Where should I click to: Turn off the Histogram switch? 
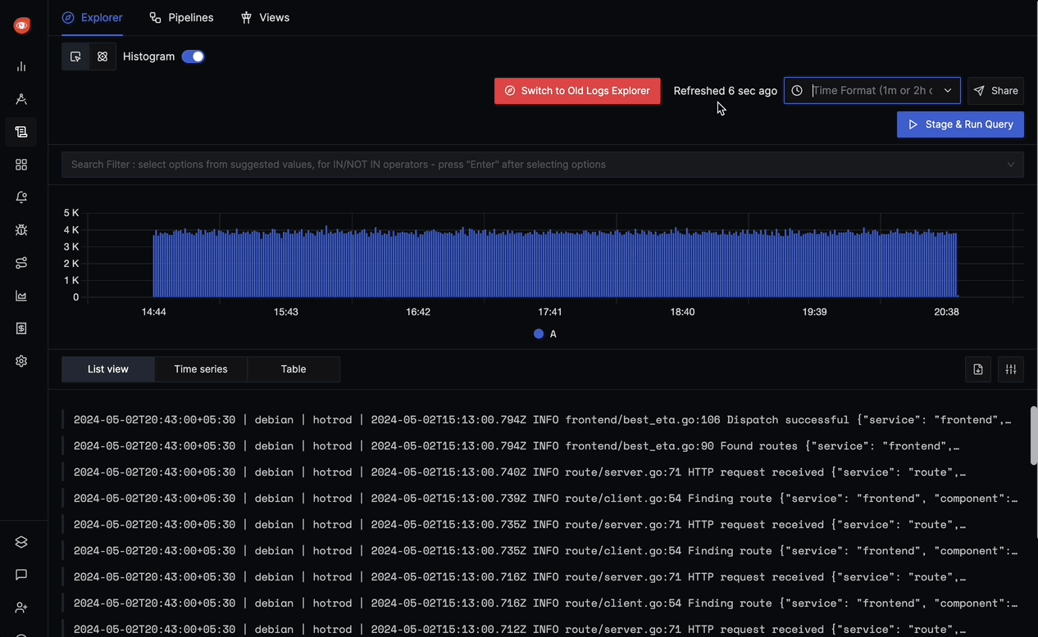[x=193, y=56]
